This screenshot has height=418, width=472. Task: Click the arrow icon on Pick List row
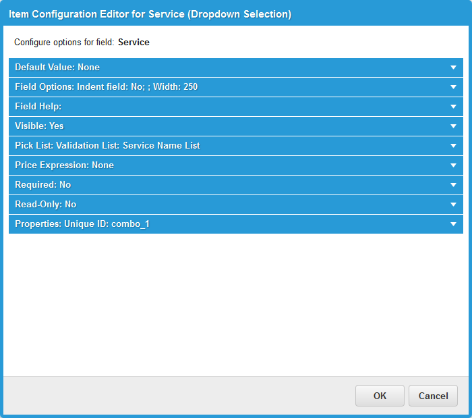454,146
